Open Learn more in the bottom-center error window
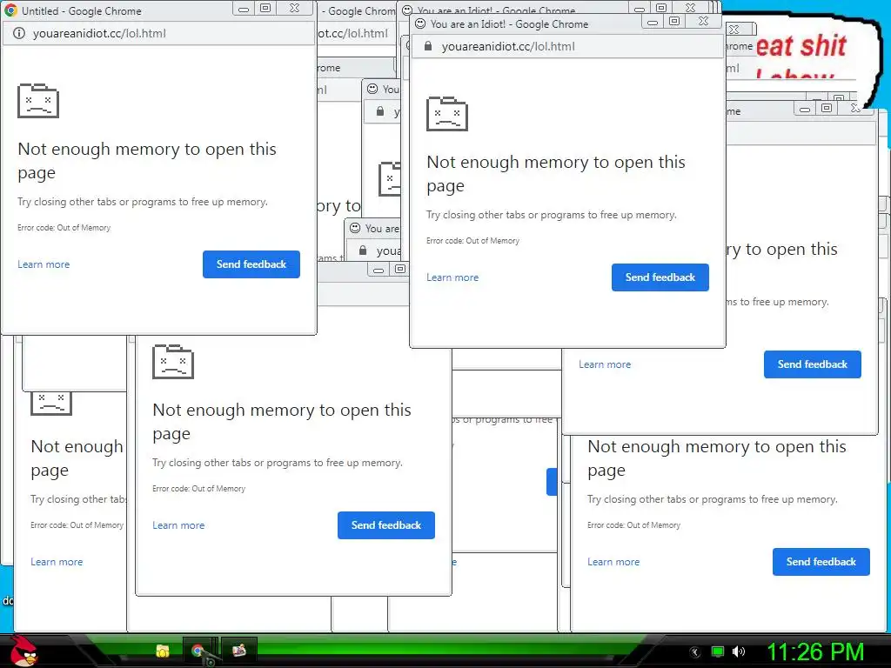The image size is (891, 668). pos(178,525)
